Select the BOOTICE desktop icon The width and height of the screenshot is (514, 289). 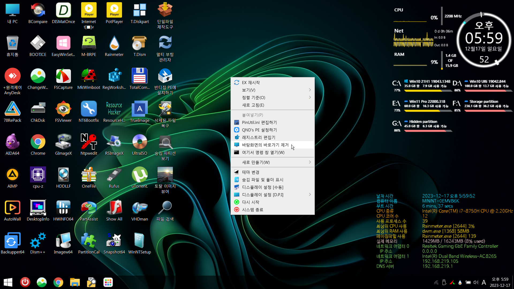38,46
